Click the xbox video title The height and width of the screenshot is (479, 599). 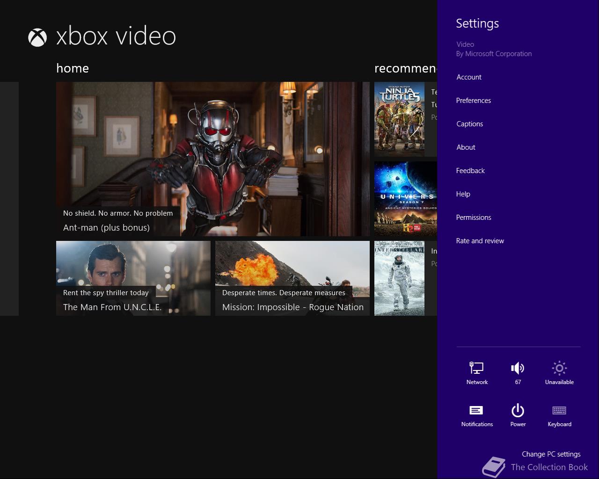[116, 36]
